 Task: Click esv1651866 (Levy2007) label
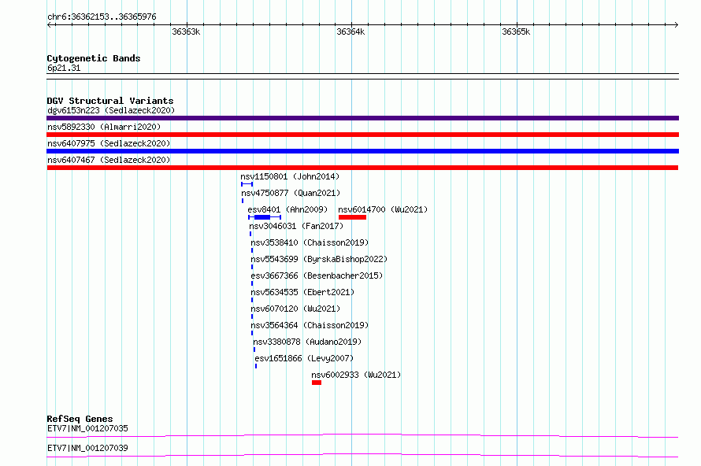click(304, 358)
